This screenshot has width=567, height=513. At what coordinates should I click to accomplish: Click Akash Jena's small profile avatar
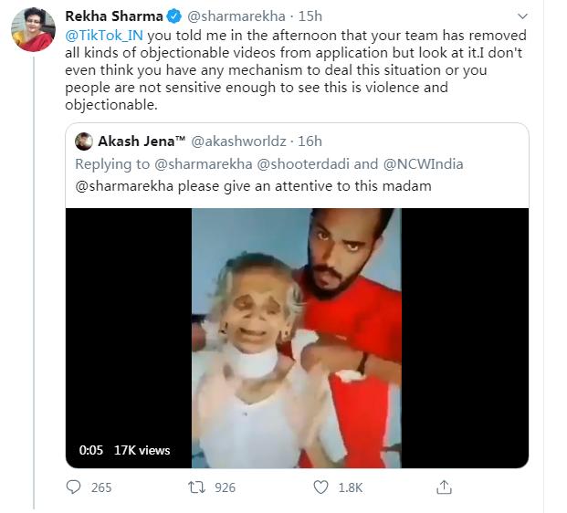click(83, 141)
